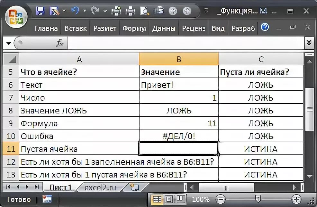Click the plain printer Print icon
Image resolution: width=317 pixels, height=207 pixels.
(131, 11)
